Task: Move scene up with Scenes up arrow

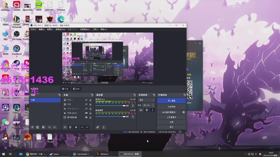Action: 49,127
